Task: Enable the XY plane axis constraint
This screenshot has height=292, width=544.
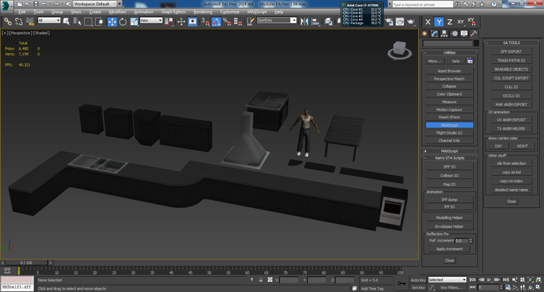Action: pos(461,21)
